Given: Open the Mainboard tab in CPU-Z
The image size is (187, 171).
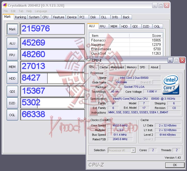Looking at the screenshot, I should tap(117, 67).
